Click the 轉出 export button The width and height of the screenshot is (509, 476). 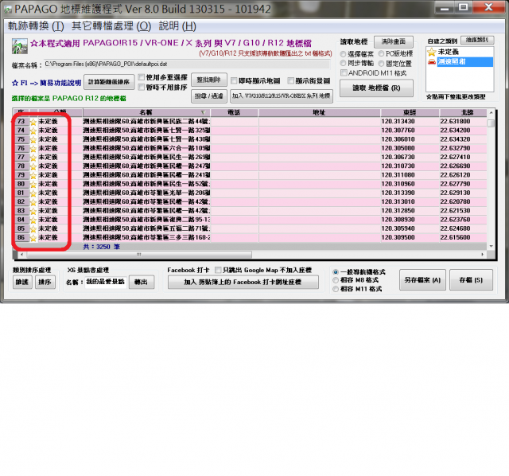click(x=142, y=282)
